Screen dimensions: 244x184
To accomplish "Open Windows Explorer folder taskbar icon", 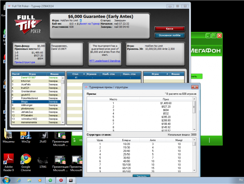I will tap(29, 180).
